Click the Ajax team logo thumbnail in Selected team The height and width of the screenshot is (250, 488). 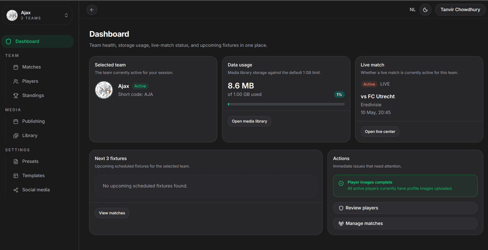104,90
